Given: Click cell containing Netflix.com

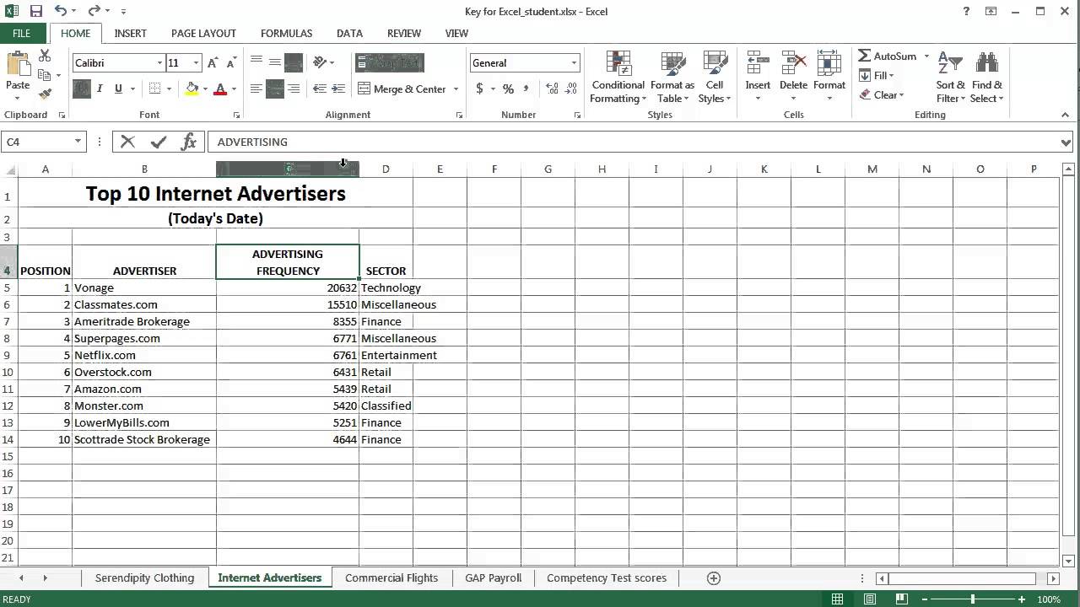Looking at the screenshot, I should 144,355.
